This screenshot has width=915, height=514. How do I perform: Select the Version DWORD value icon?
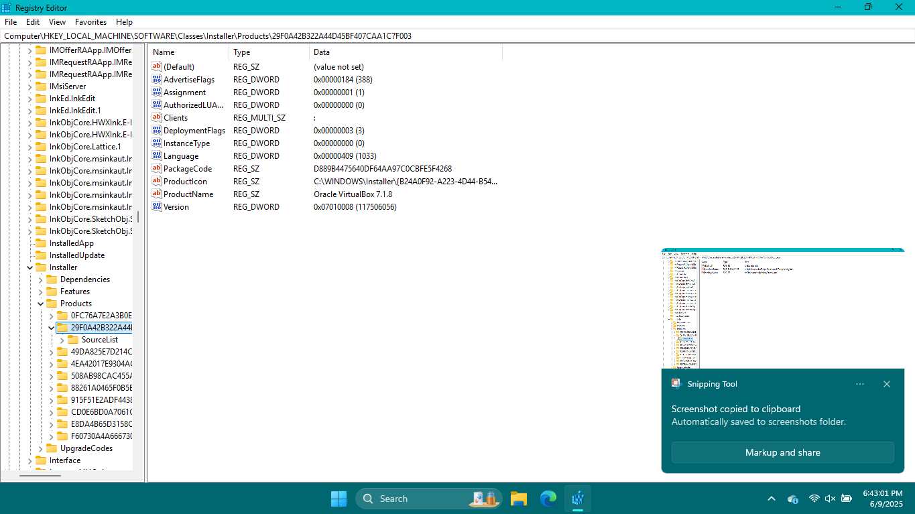[157, 207]
